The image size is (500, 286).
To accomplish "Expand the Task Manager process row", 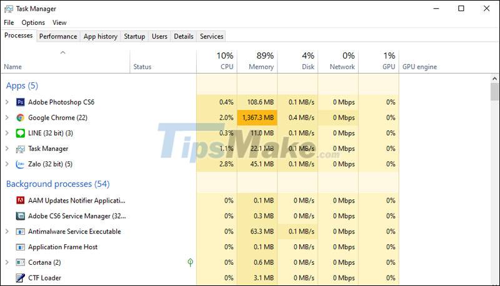I will click(7, 149).
